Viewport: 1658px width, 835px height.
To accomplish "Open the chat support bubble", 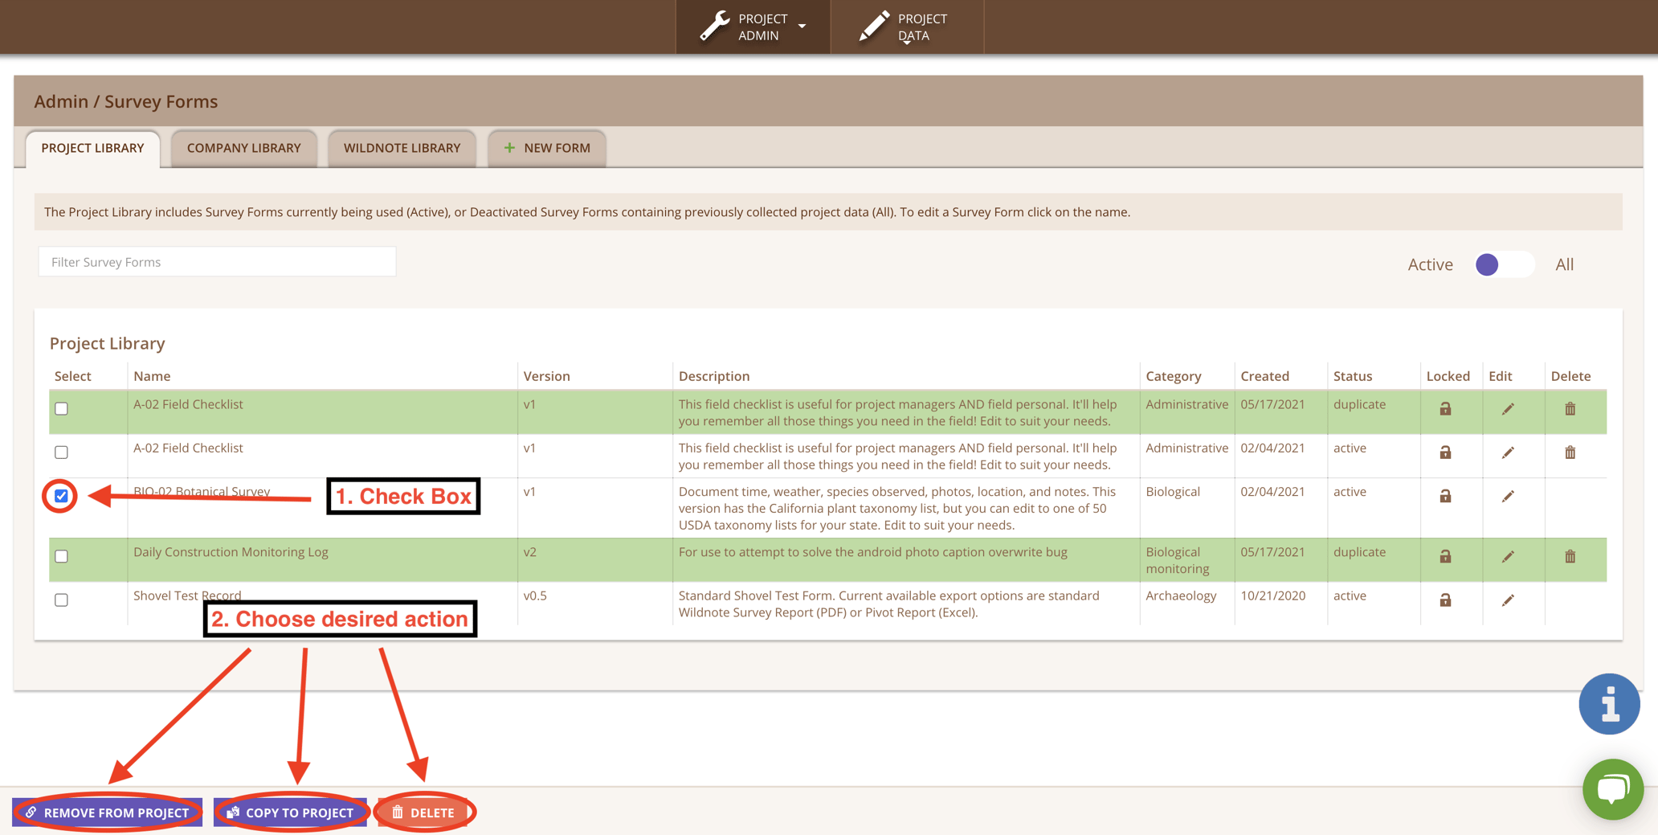I will 1613,789.
